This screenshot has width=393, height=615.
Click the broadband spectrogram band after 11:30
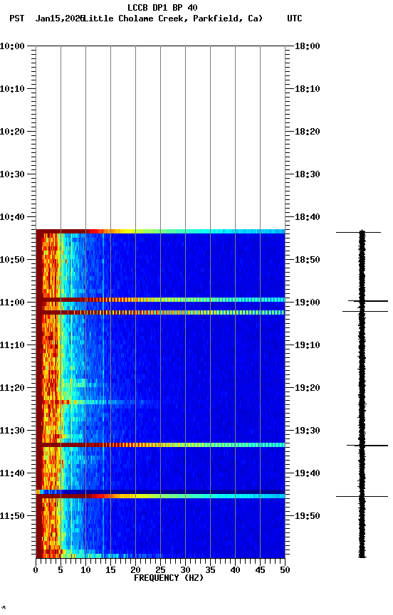(160, 445)
